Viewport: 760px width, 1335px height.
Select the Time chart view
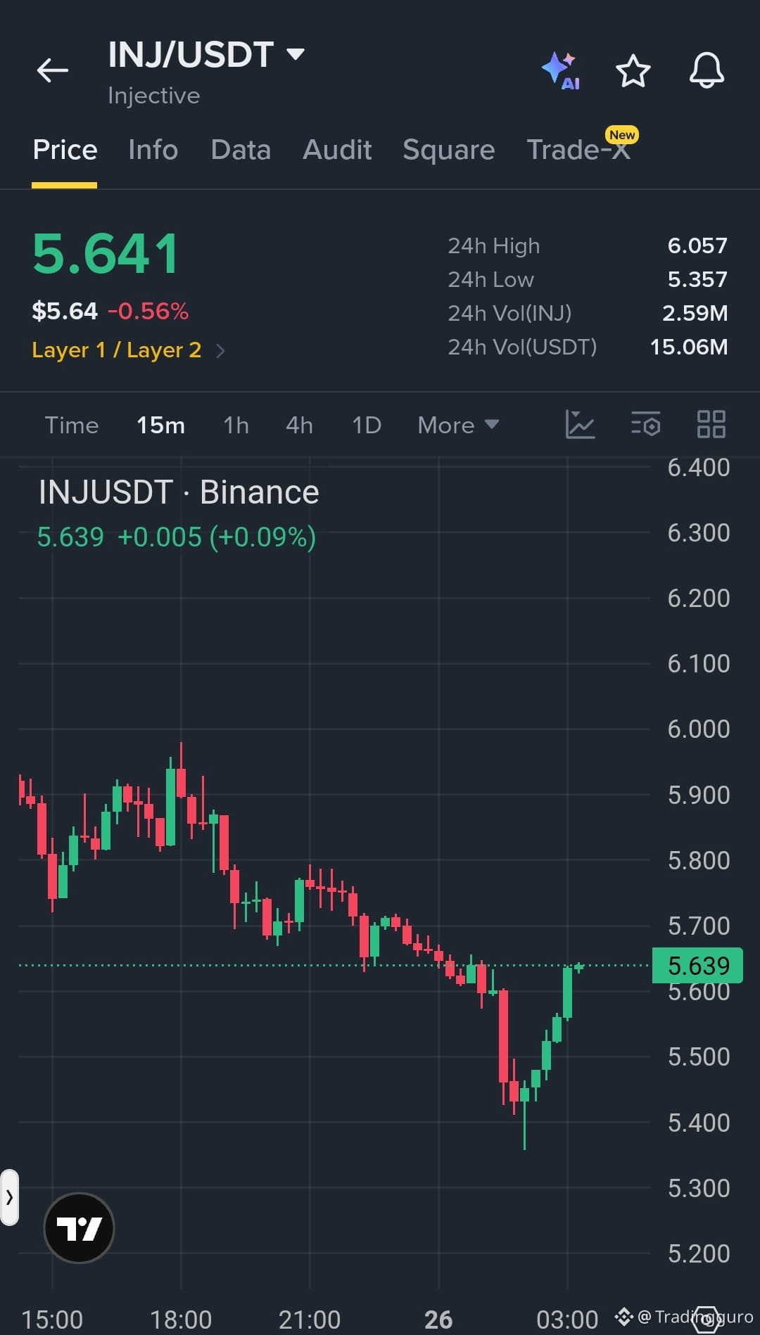point(72,425)
